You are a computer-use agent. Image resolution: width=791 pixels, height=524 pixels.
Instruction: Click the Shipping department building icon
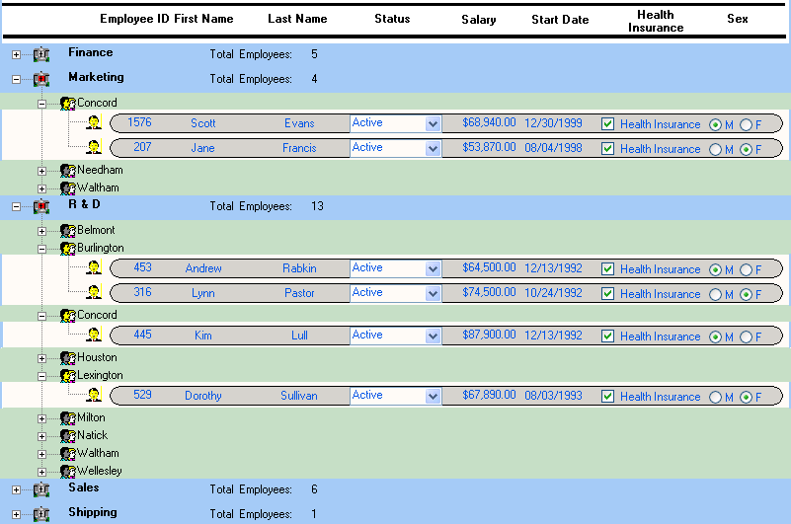pos(41,514)
